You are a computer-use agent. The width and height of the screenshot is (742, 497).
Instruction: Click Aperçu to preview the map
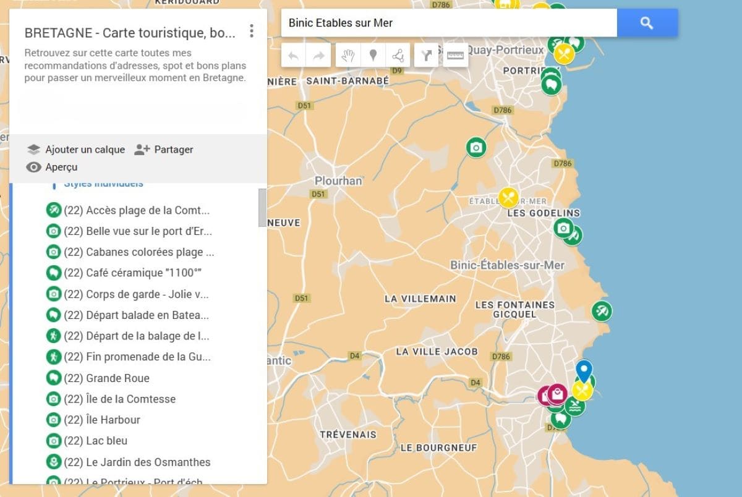(x=52, y=167)
